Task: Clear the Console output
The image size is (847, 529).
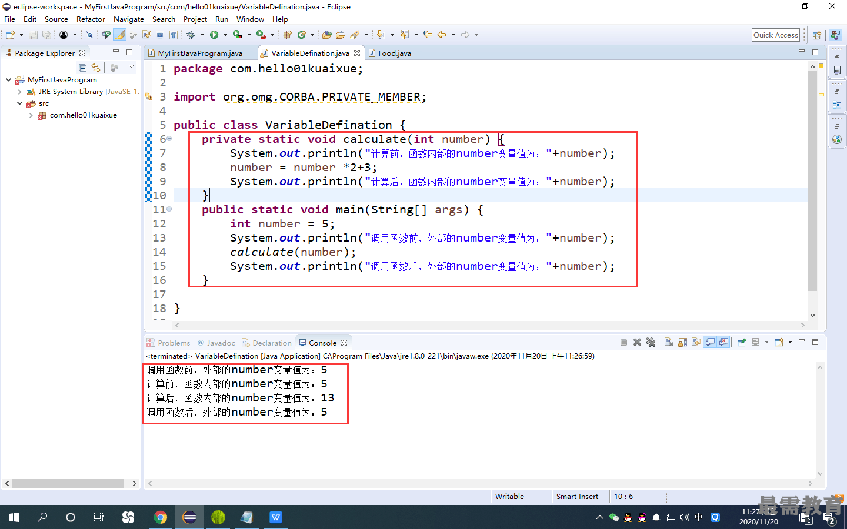Action: tap(669, 342)
